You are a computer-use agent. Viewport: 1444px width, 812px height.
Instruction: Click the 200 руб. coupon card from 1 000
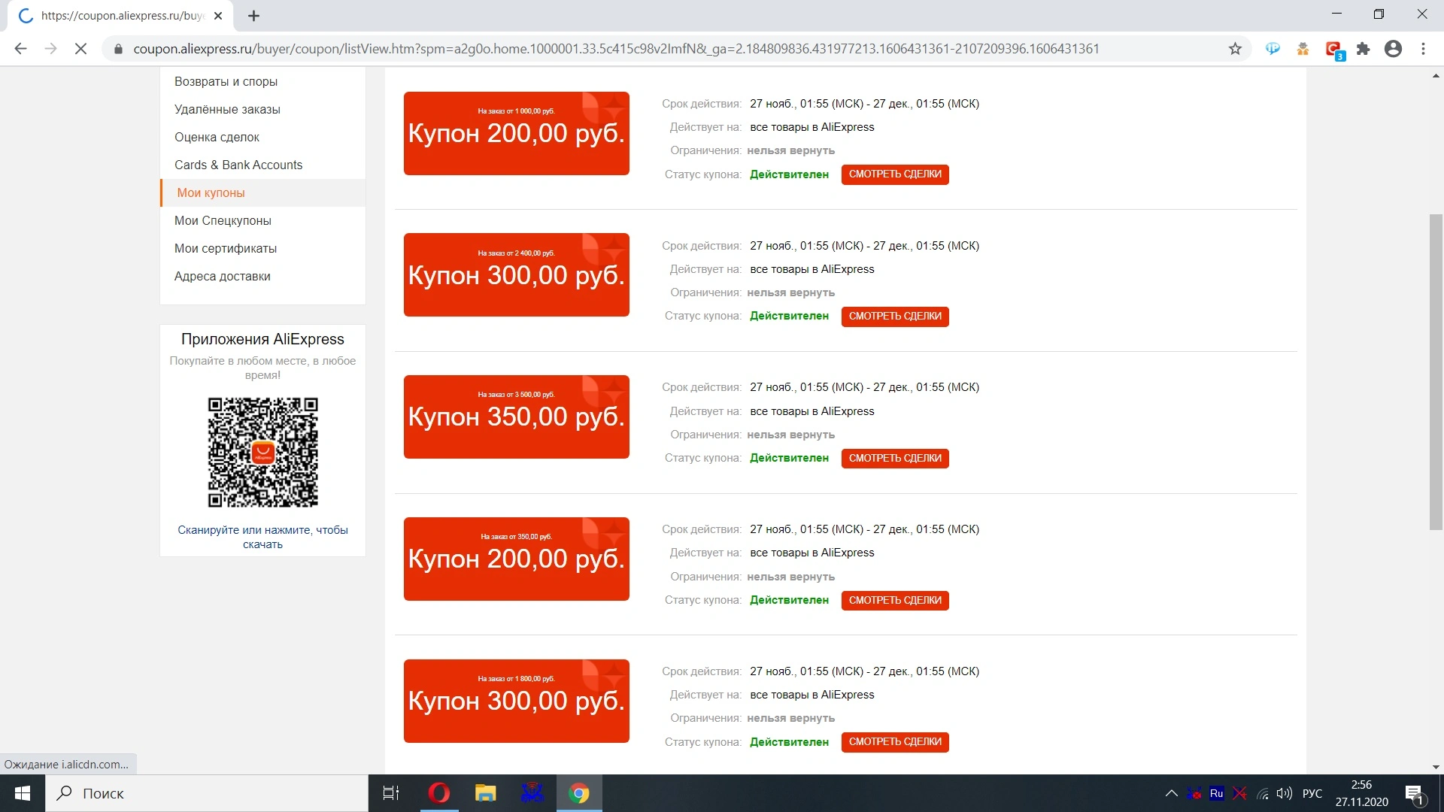[517, 133]
